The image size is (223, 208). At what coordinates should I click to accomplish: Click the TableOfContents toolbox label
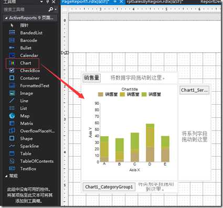click(x=37, y=161)
